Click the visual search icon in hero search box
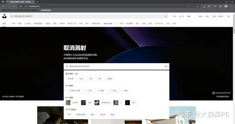This screenshot has height=124, width=235. (x=166, y=66)
